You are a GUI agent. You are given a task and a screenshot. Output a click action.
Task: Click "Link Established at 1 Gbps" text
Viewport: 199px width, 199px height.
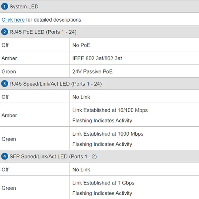(x=103, y=183)
